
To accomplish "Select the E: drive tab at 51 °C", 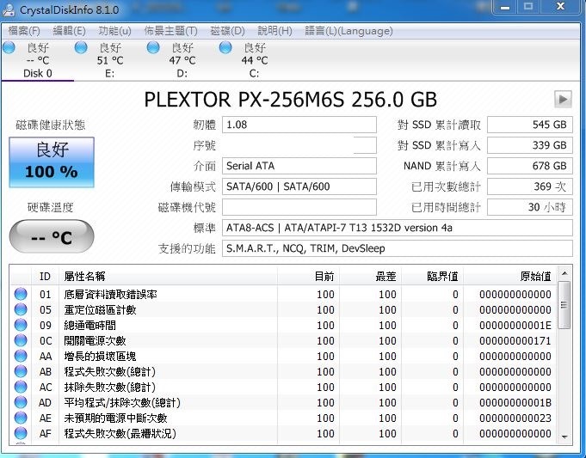I will (x=109, y=60).
